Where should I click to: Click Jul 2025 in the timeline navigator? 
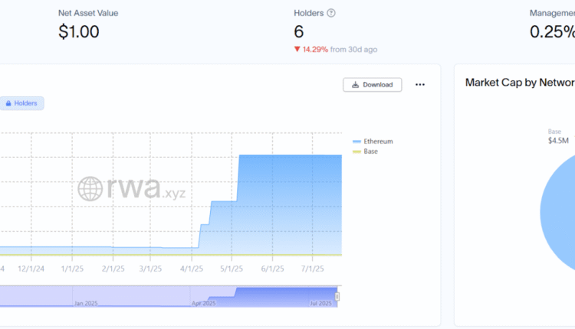coord(321,303)
